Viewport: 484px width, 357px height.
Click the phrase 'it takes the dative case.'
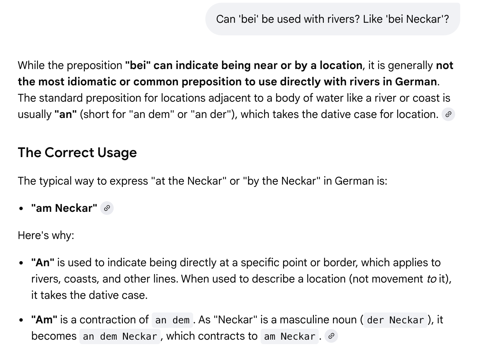[89, 295]
